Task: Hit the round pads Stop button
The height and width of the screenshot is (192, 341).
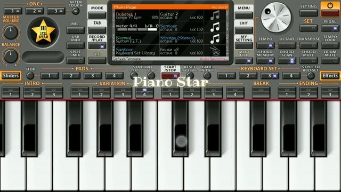Action: 30,76
